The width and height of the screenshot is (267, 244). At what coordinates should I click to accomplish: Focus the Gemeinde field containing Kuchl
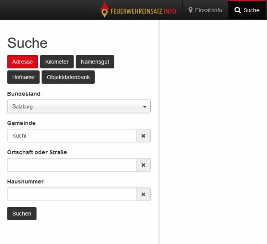coord(71,136)
